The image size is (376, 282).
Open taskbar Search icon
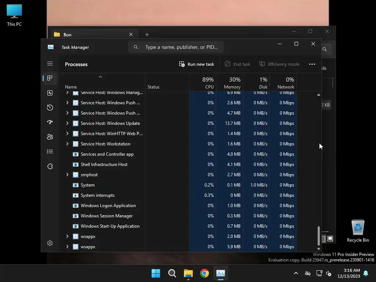point(172,273)
